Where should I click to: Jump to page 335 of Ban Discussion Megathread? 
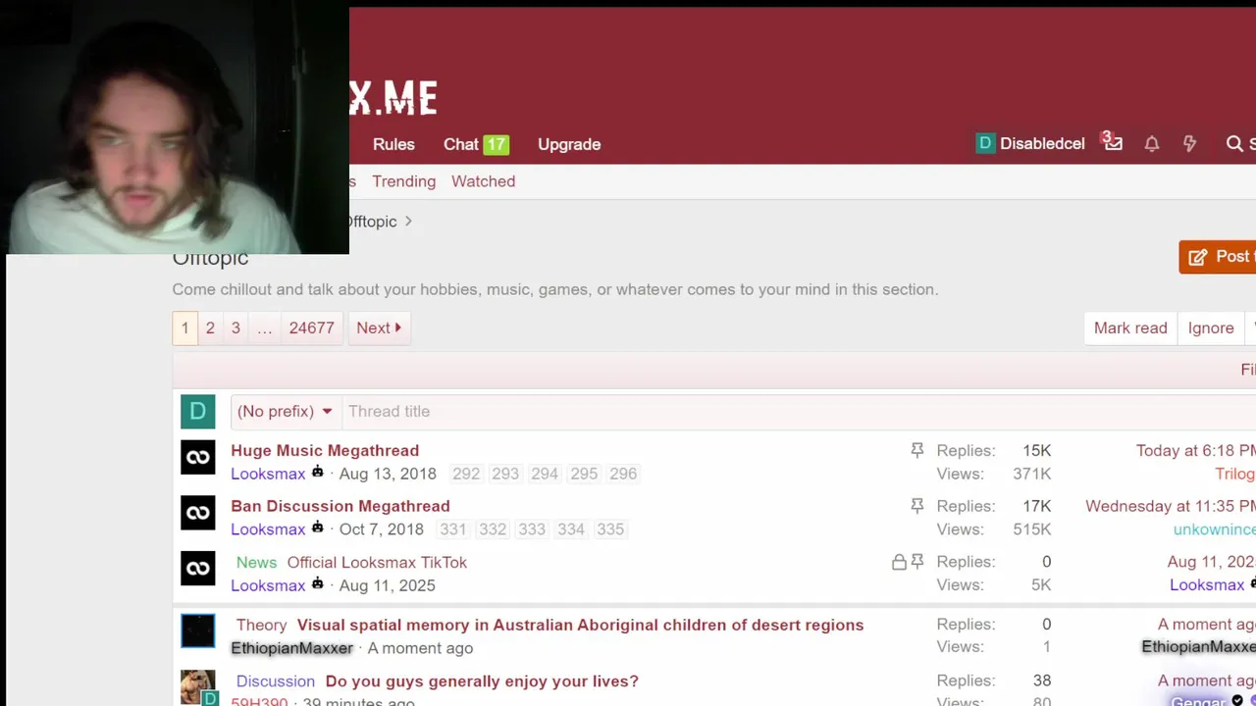pos(610,529)
